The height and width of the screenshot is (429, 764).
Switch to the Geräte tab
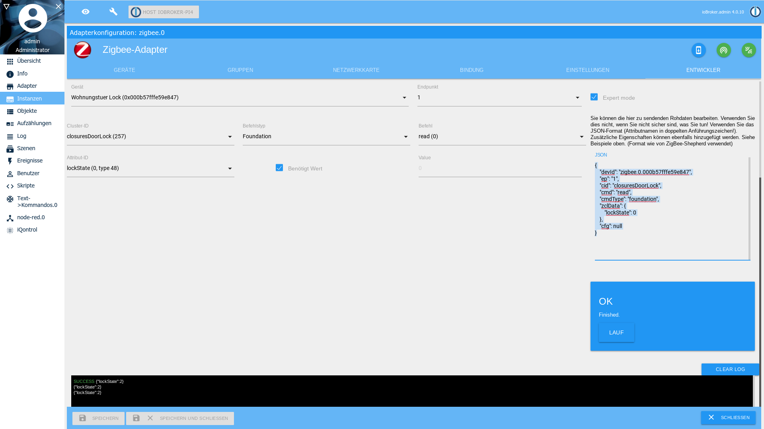click(x=125, y=70)
